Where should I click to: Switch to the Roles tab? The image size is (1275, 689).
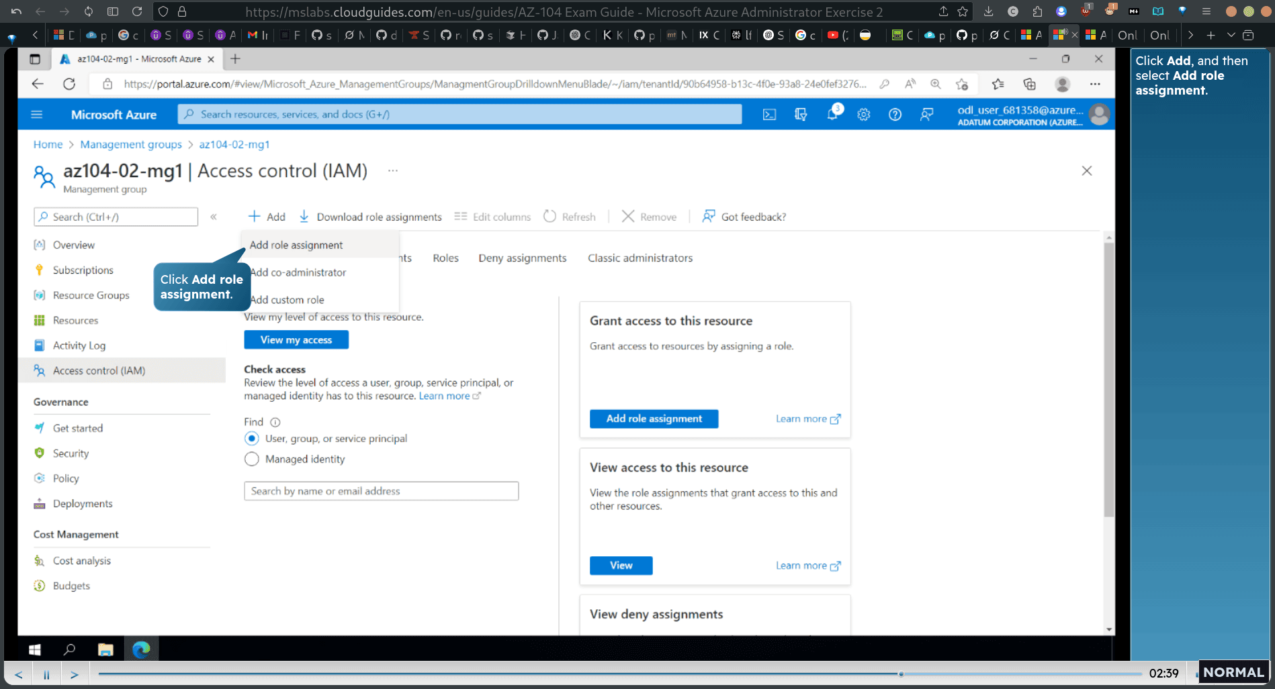[x=445, y=258]
